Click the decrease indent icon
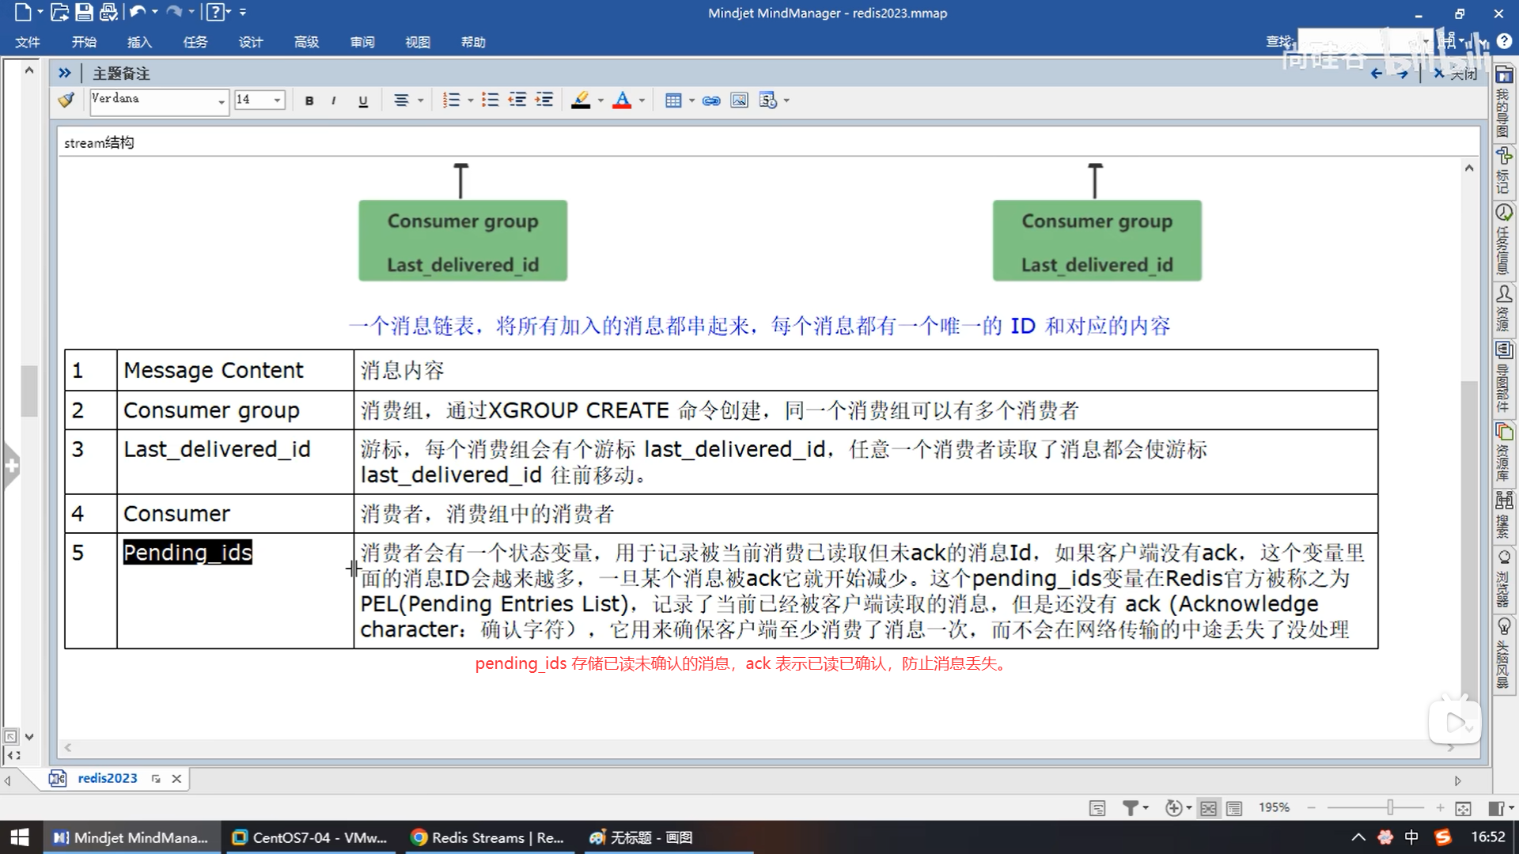 coord(517,100)
